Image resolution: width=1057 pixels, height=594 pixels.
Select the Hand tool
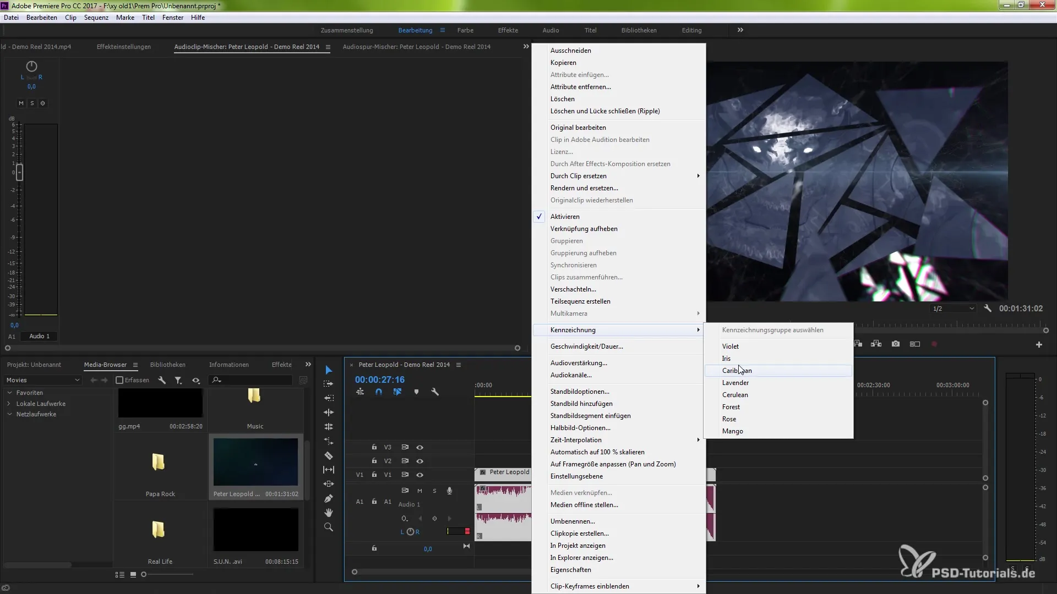(x=329, y=513)
